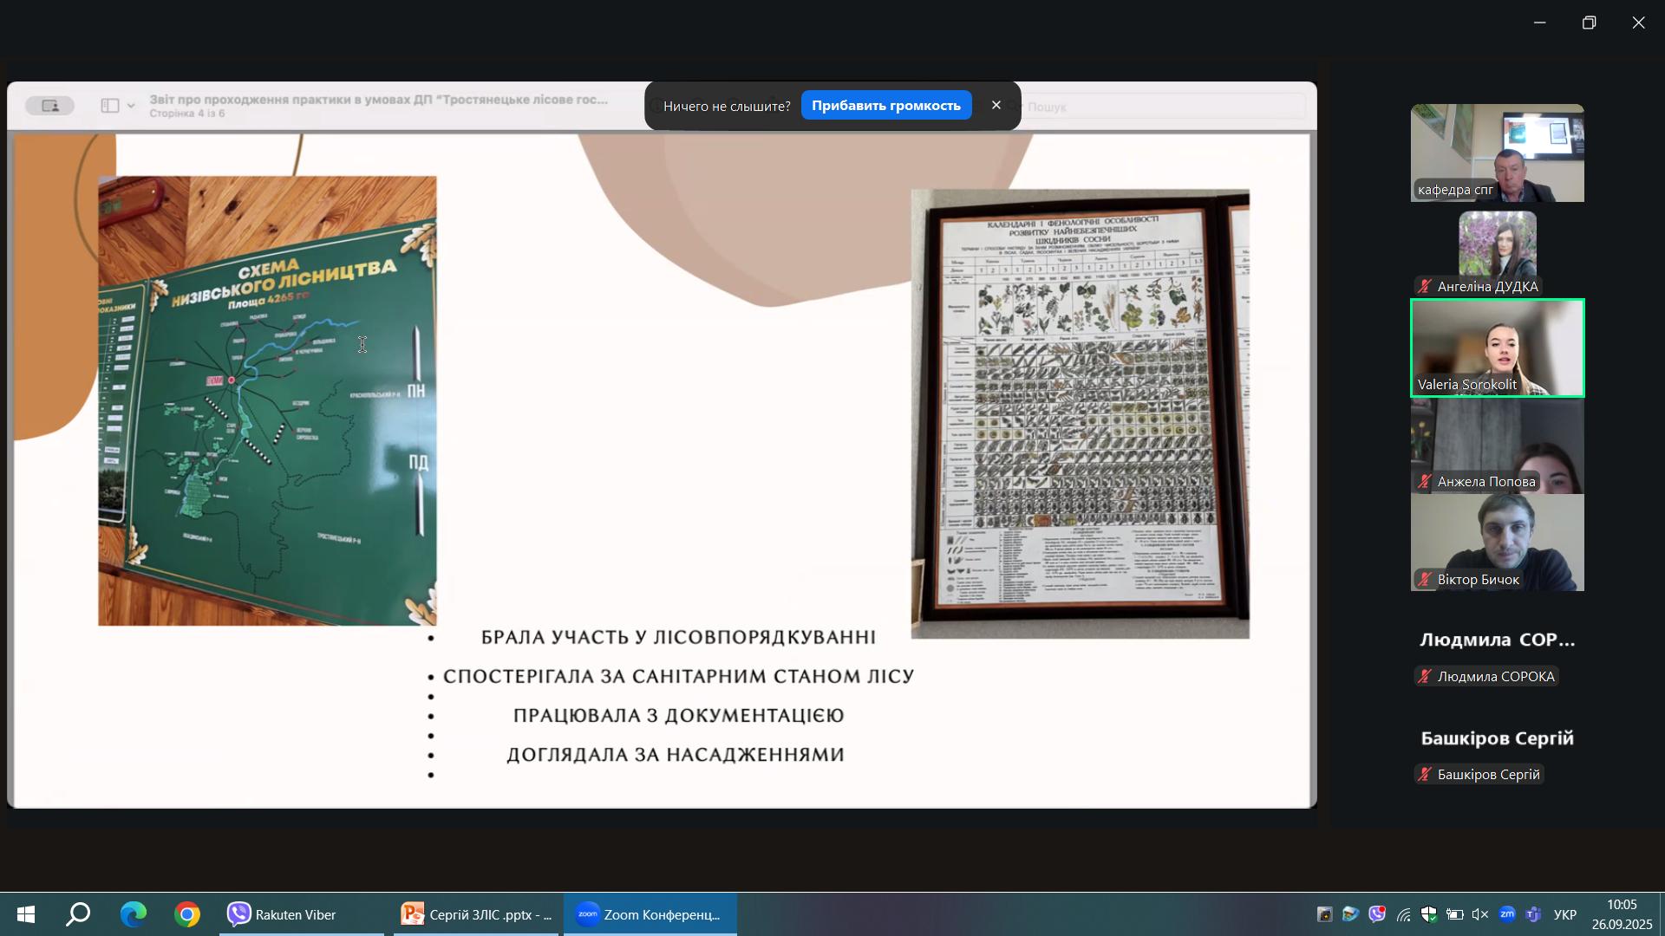Open the clock and date flyout
The image size is (1665, 936).
coord(1622,914)
